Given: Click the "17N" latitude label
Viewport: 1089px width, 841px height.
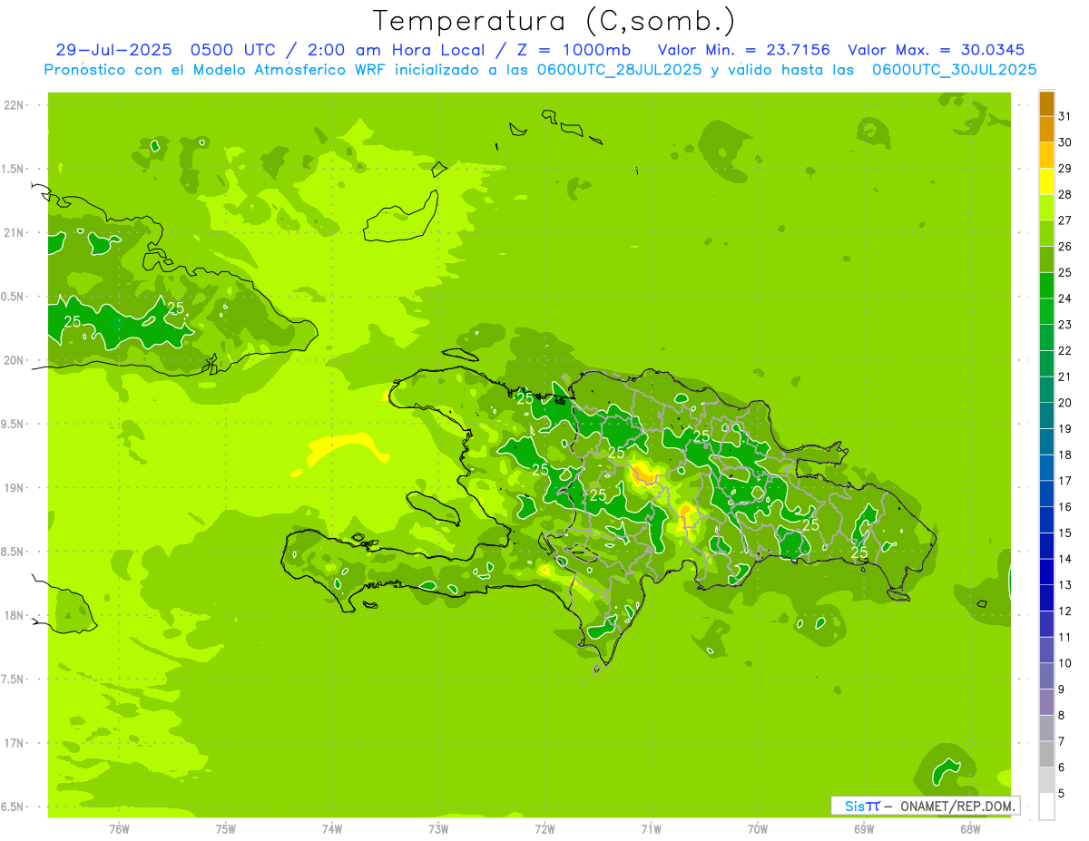Looking at the screenshot, I should click(x=14, y=743).
